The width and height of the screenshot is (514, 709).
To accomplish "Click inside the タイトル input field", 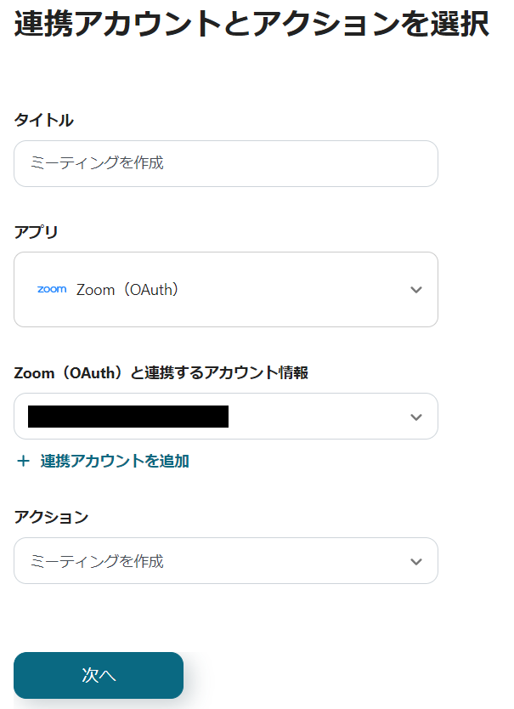I will [x=225, y=163].
